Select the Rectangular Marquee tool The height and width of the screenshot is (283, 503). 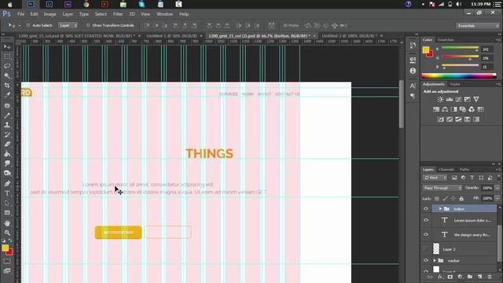point(7,57)
